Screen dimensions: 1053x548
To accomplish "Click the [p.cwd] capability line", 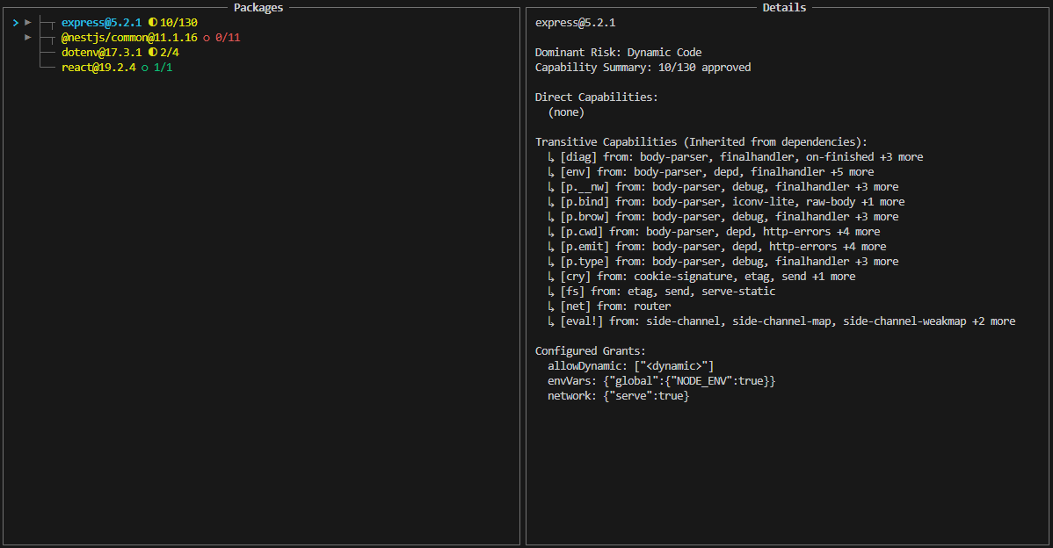I will coord(714,232).
